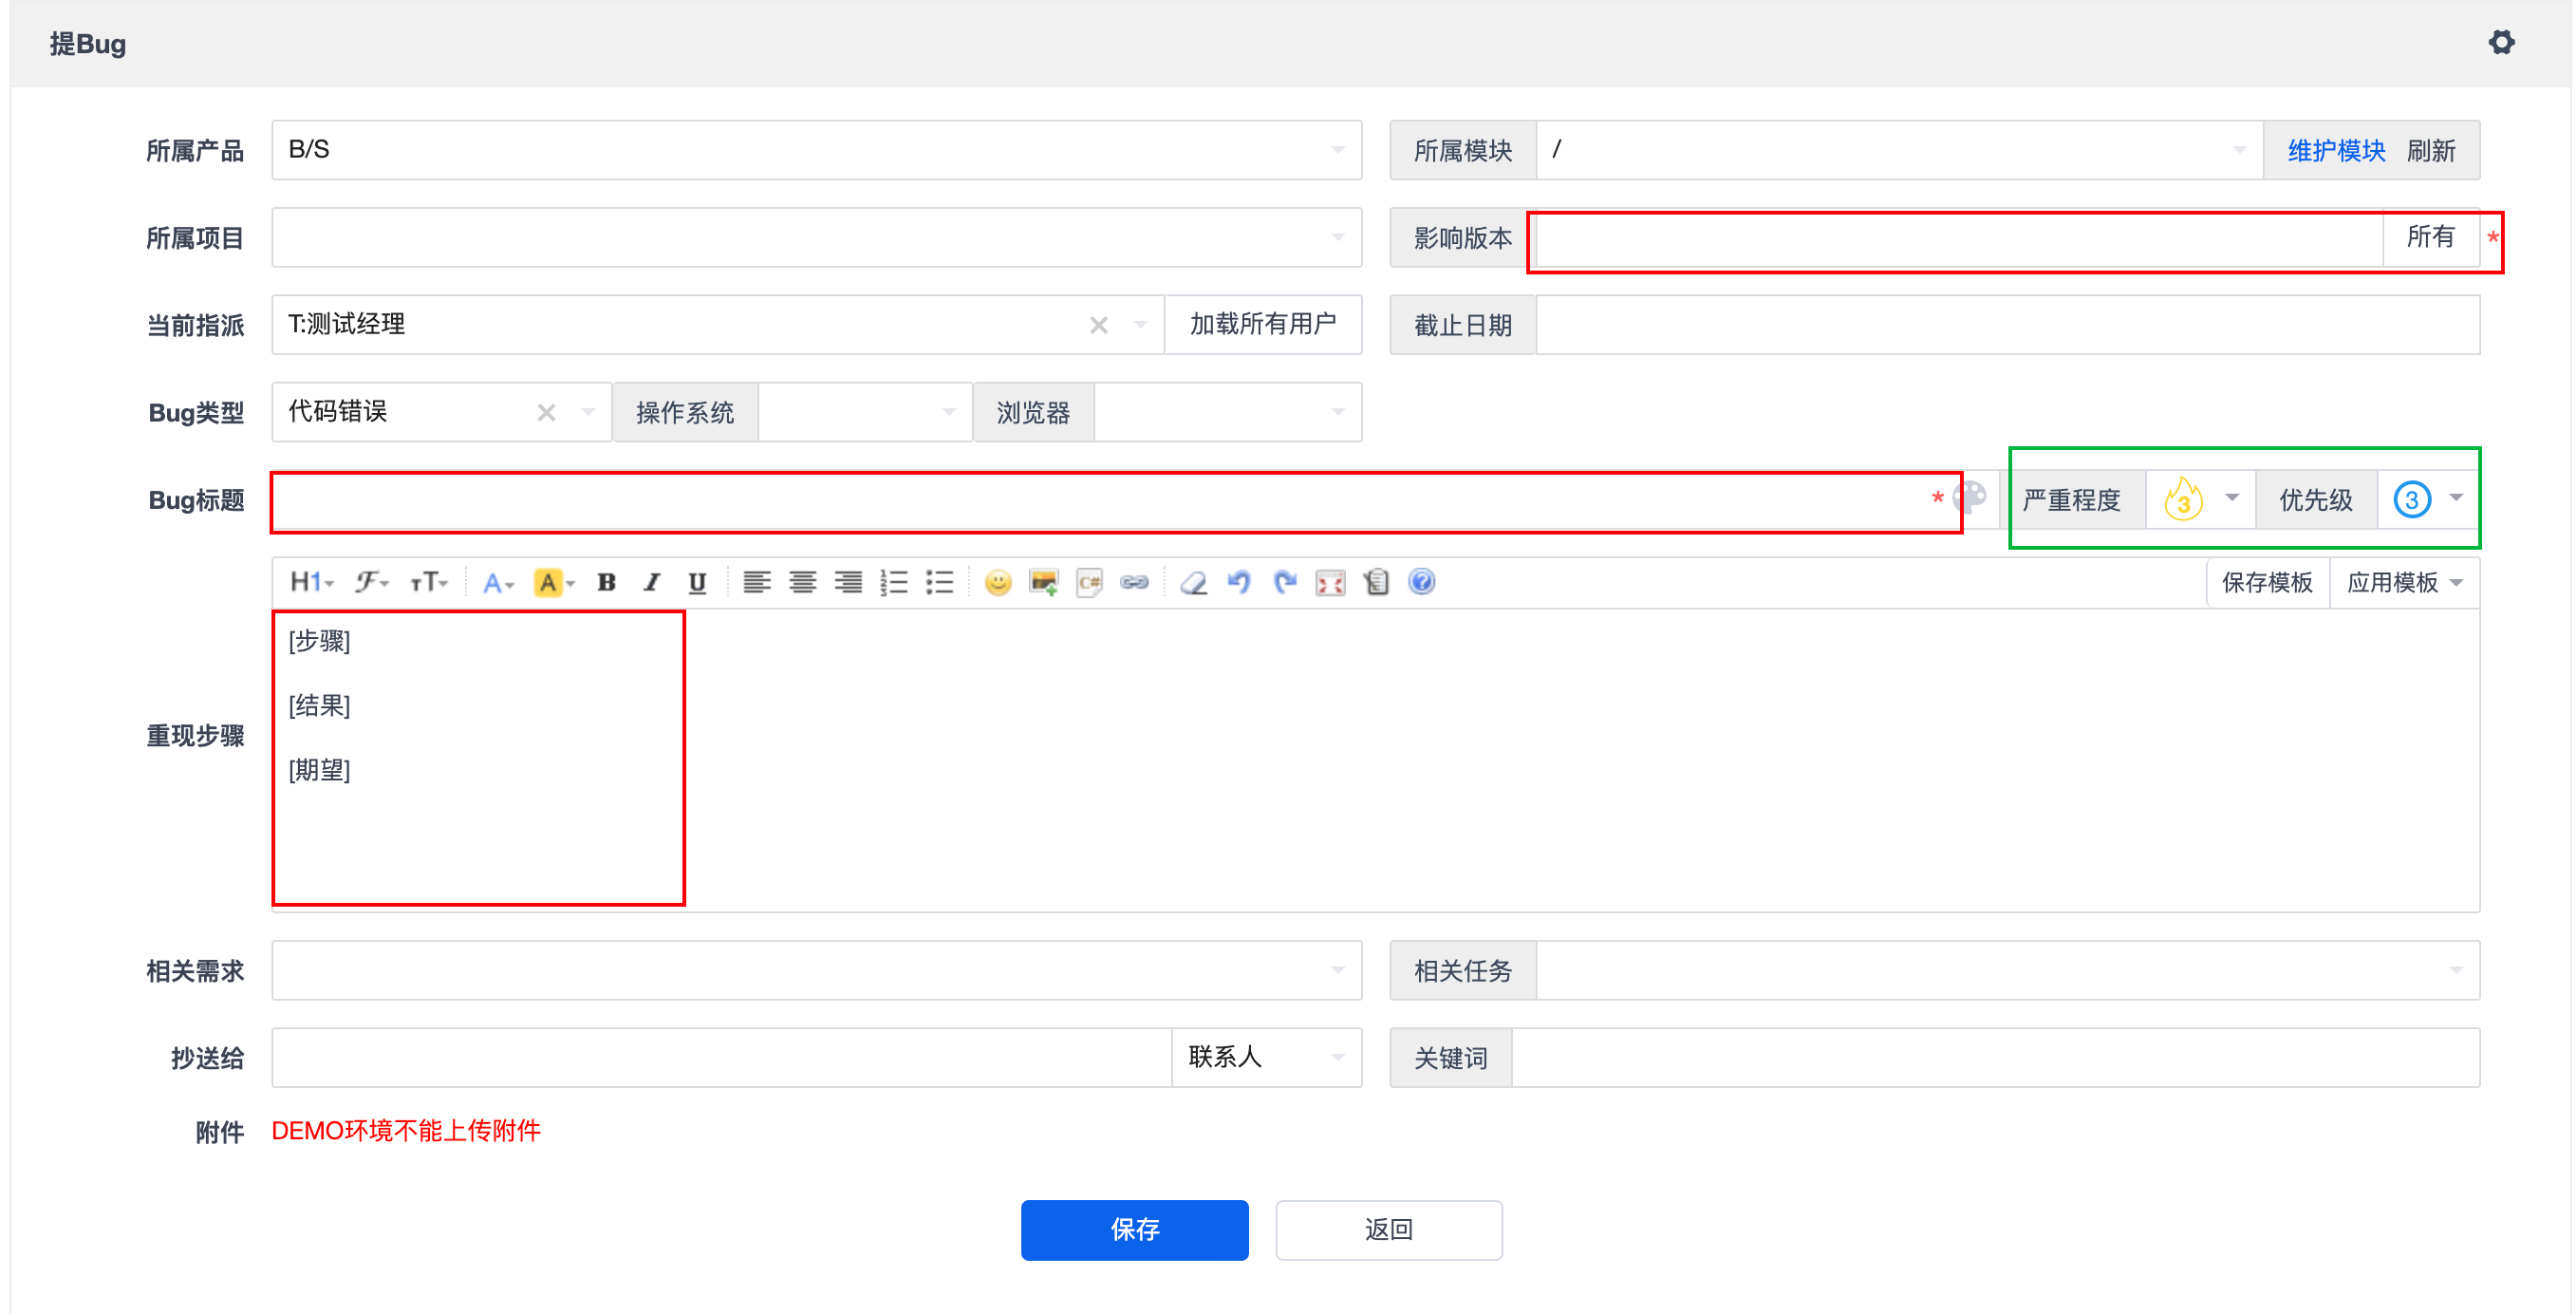This screenshot has height=1314, width=2576.
Task: Open the editor help icon
Action: tap(1421, 582)
